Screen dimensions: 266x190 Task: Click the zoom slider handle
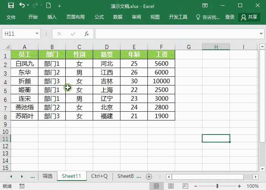(217, 186)
